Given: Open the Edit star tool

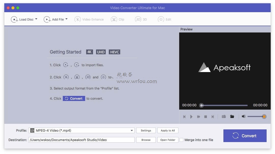Looking at the screenshot, I should (x=164, y=20).
